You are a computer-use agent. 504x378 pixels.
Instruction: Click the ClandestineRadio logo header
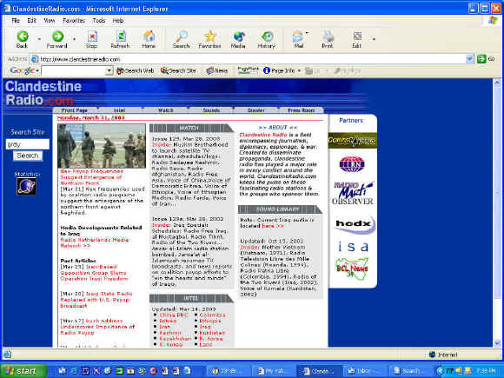(43, 93)
